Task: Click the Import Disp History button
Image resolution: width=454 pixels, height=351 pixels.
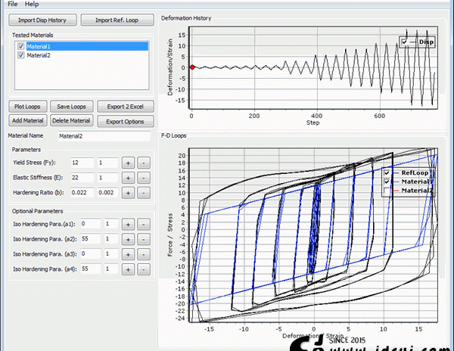Action: click(x=41, y=20)
